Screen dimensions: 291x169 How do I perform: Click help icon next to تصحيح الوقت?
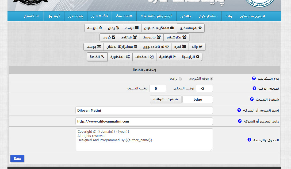click(x=254, y=88)
